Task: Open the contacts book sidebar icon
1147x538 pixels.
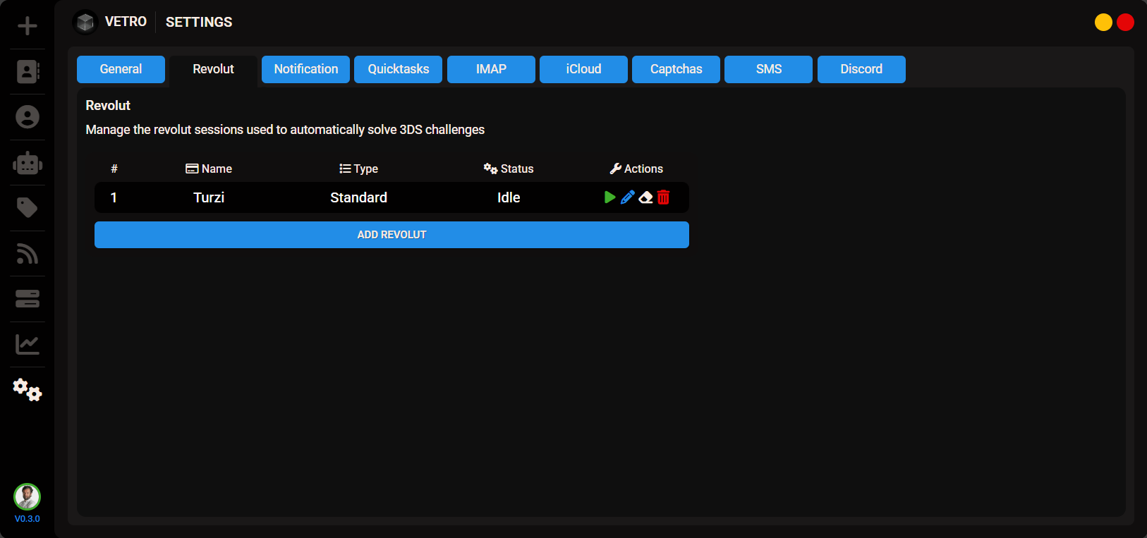Action: tap(28, 71)
